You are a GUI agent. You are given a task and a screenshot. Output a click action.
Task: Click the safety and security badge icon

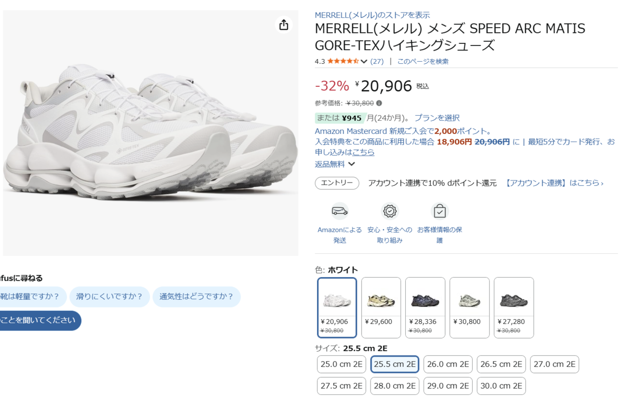coord(389,211)
